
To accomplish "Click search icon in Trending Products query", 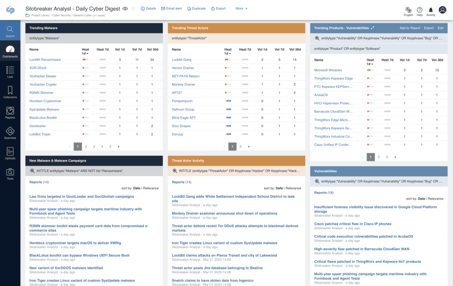I will click(x=317, y=38).
